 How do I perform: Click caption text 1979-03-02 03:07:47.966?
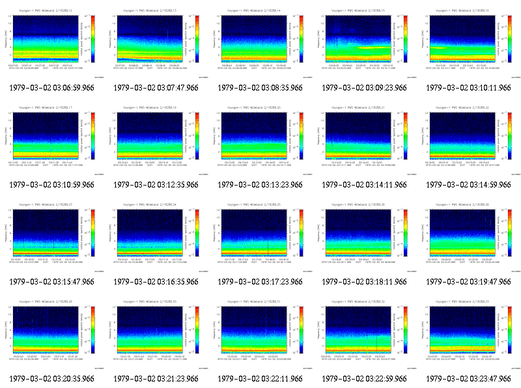[x=156, y=88]
